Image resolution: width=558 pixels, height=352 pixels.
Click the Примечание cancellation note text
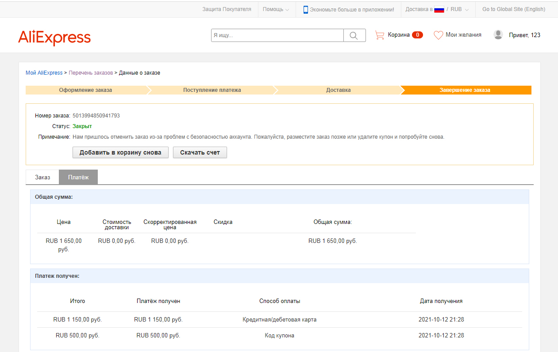pos(258,137)
